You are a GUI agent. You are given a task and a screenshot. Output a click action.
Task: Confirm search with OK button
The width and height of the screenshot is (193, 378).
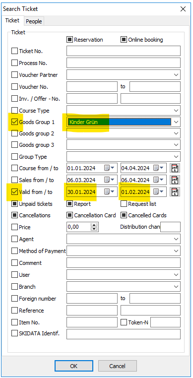pyautogui.click(x=73, y=366)
